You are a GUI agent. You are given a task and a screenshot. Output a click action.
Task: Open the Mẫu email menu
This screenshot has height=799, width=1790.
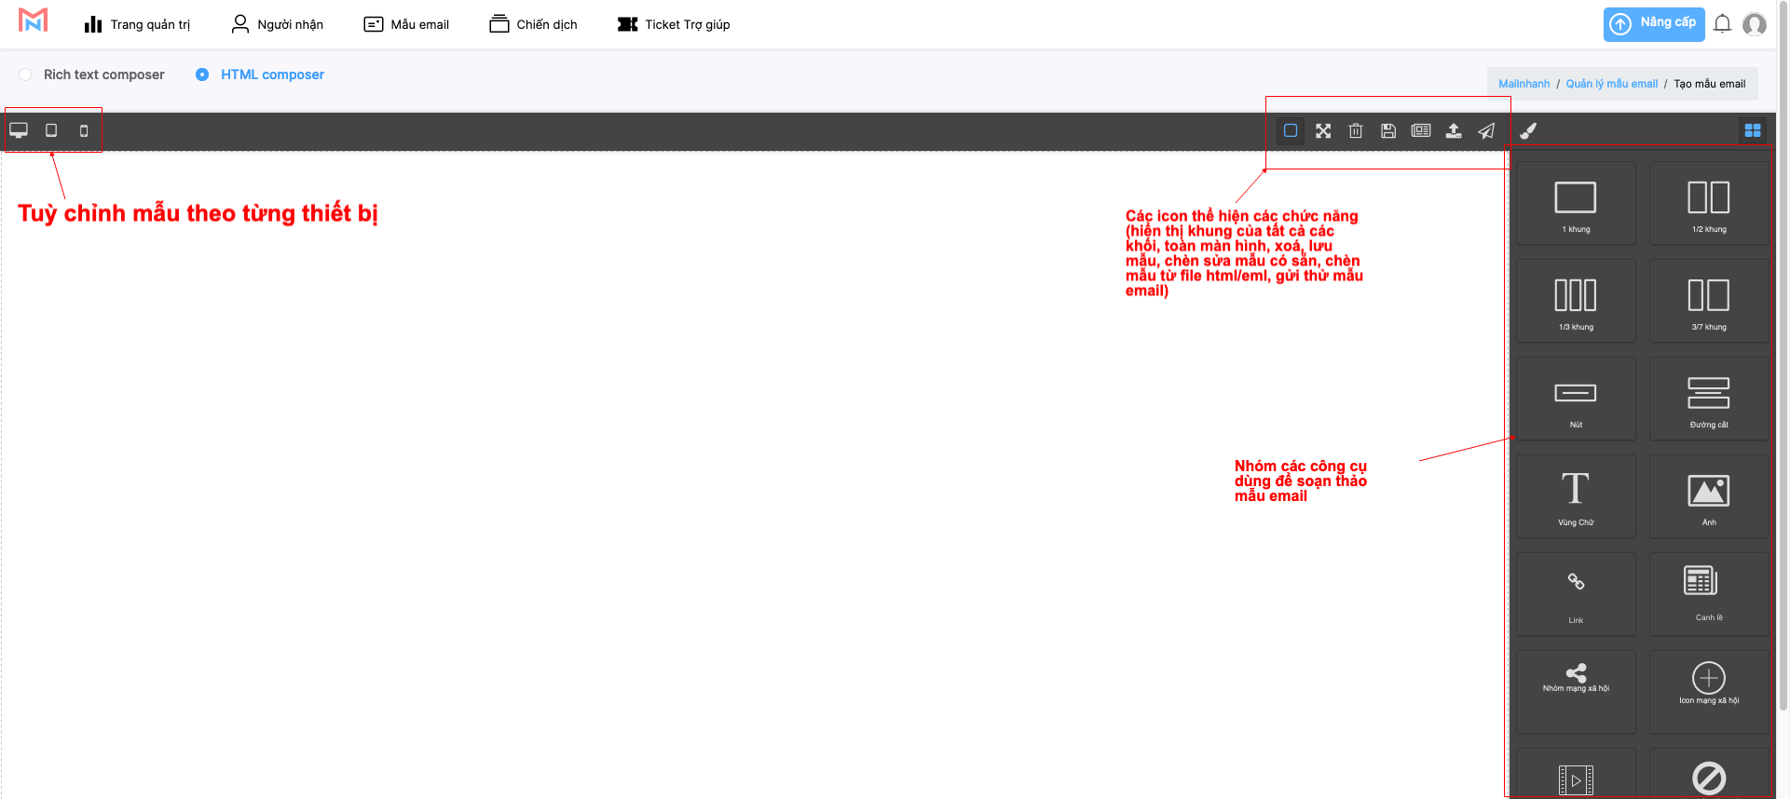click(406, 24)
